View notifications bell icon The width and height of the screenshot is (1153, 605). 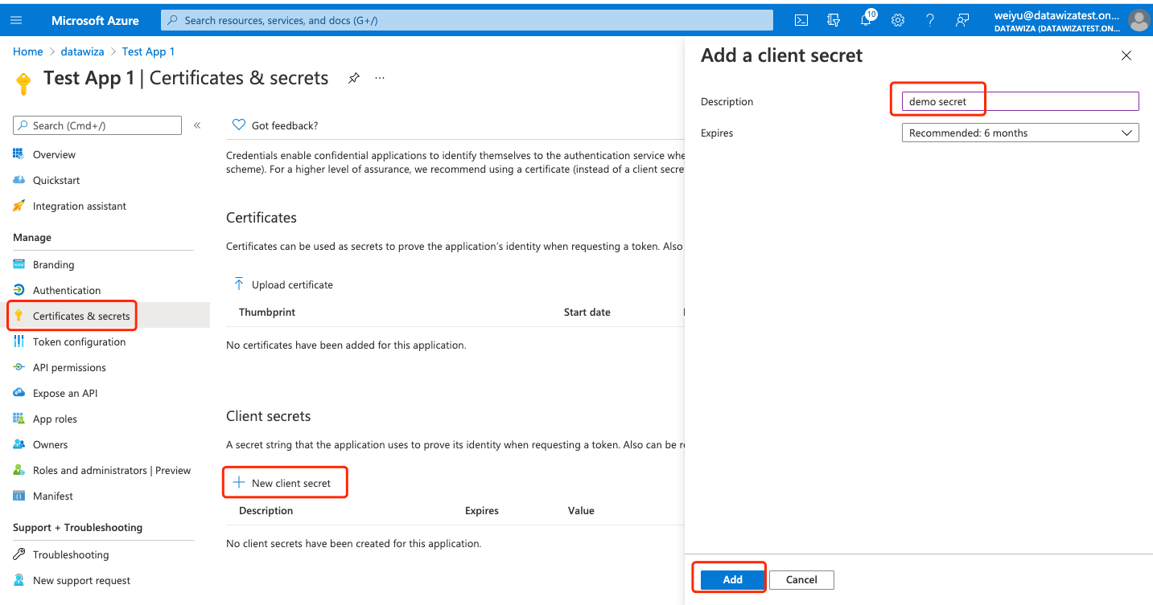867,20
